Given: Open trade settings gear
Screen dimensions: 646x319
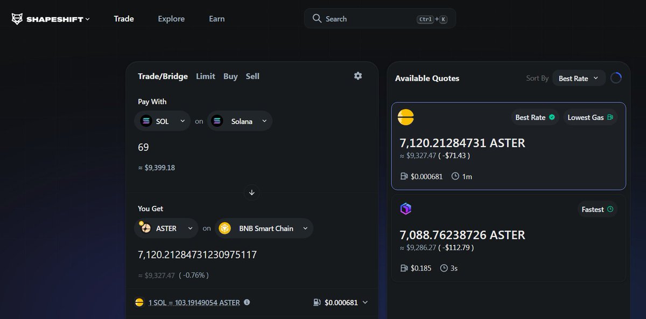Looking at the screenshot, I should (358, 76).
